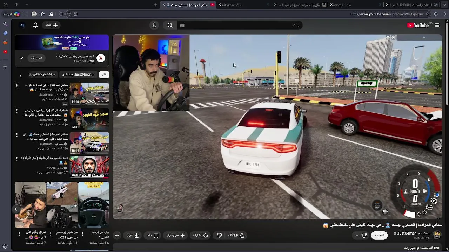Switch to the Amazon Saudi shopping tab
449x252 pixels.
(301, 5)
